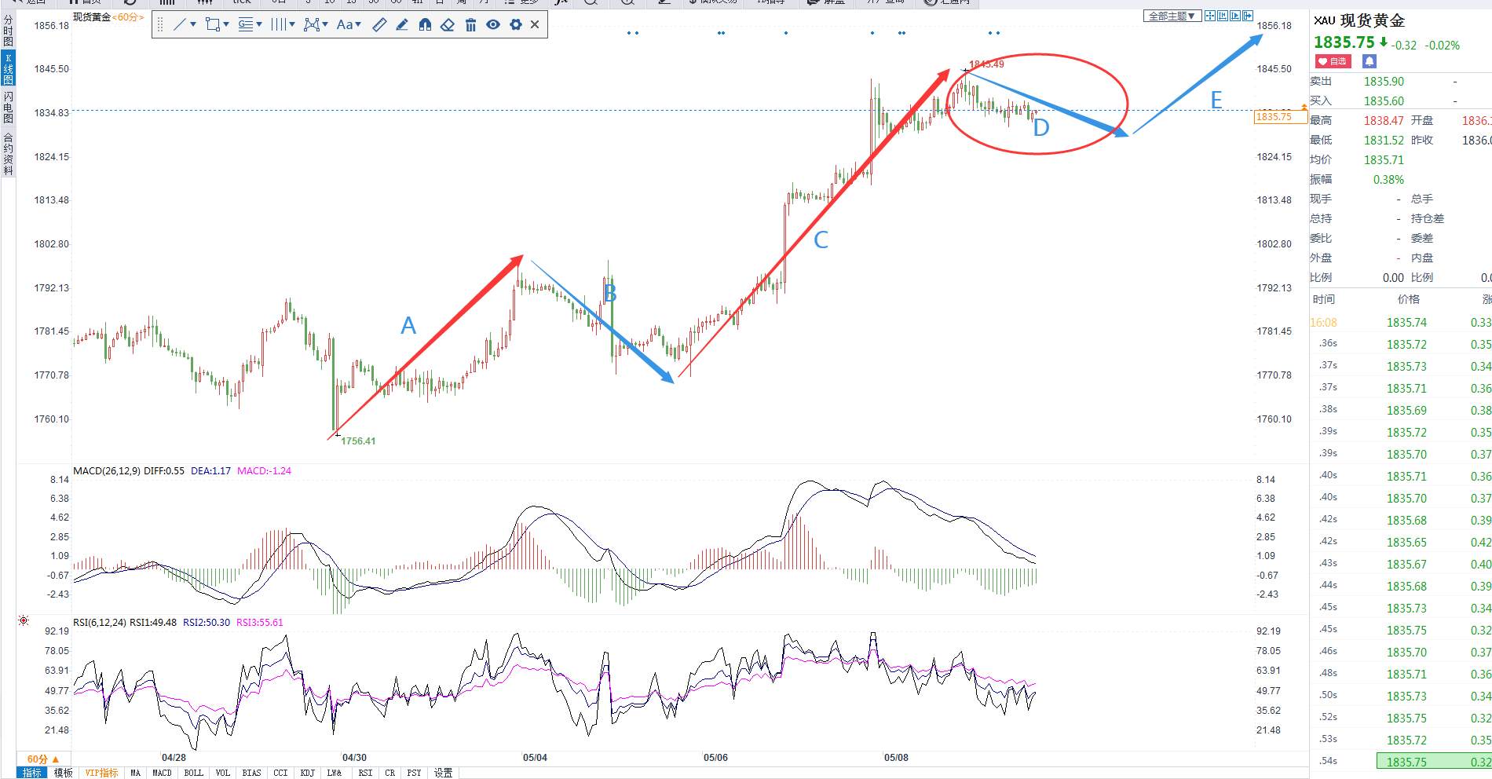
Task: Click the 设置 settings button
Action: [443, 773]
